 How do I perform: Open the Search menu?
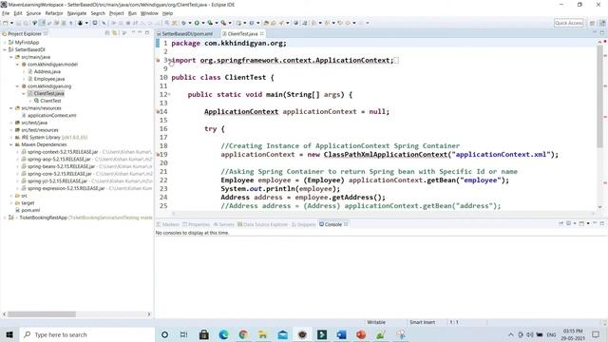click(98, 13)
